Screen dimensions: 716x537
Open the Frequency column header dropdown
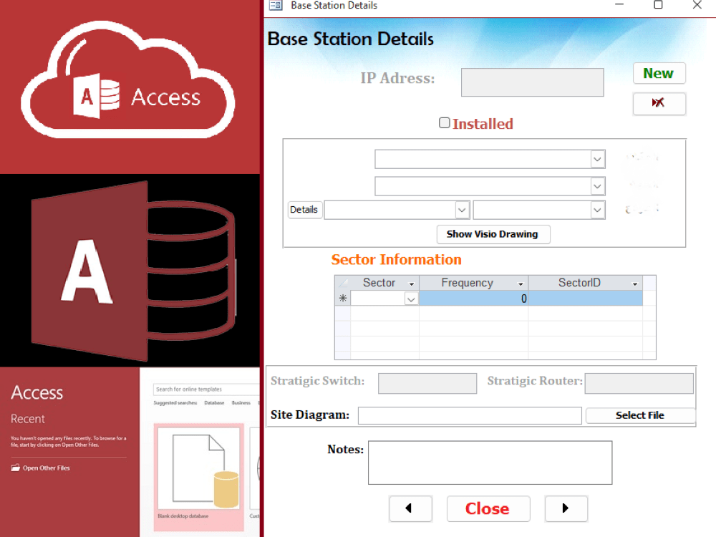tap(521, 284)
